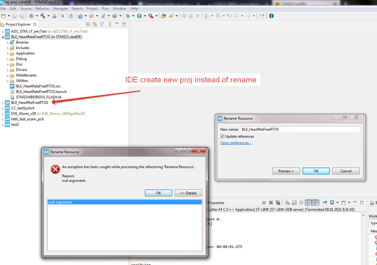377x265 pixels.
Task: Click the binary 010 toolbar icon
Action: [54, 16]
